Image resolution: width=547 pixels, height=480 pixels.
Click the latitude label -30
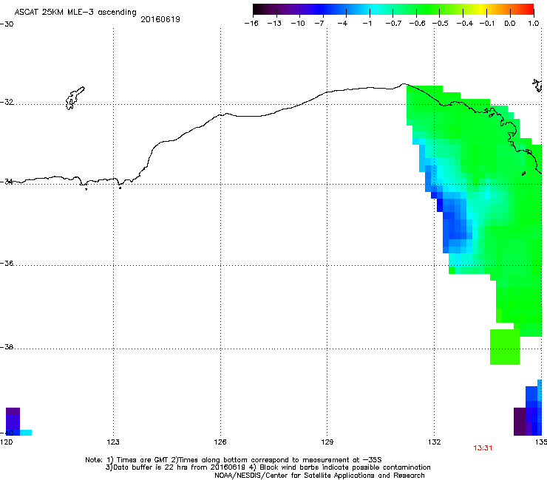[7, 24]
